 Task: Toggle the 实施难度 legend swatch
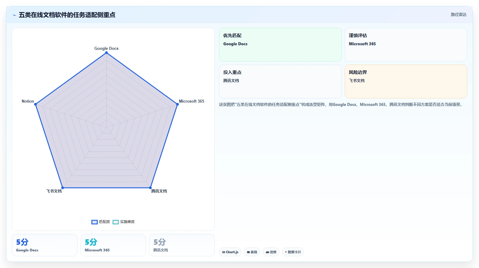point(116,222)
